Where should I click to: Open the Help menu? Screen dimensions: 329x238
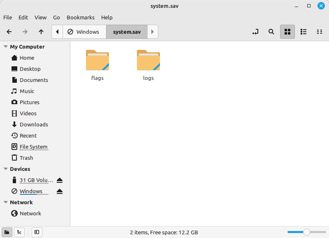107,17
